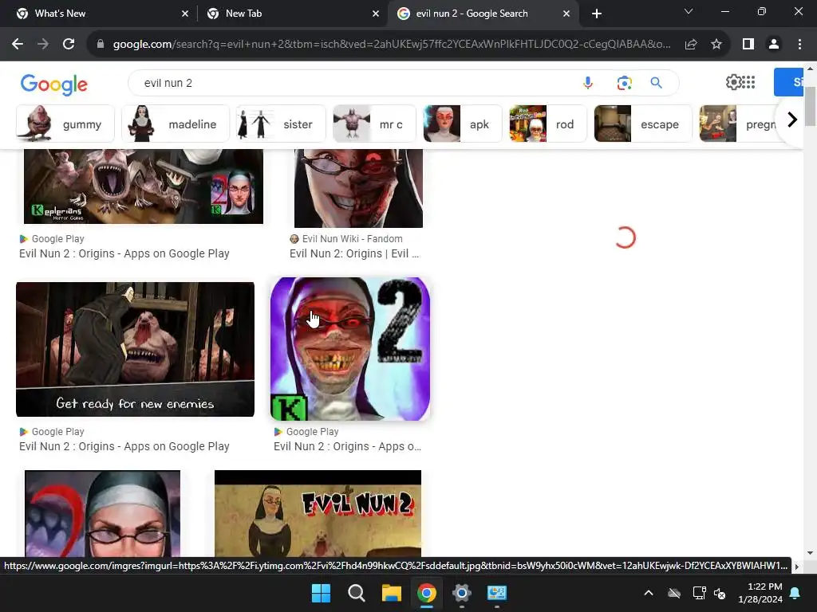View site information lock icon
This screenshot has width=817, height=612.
[101, 45]
